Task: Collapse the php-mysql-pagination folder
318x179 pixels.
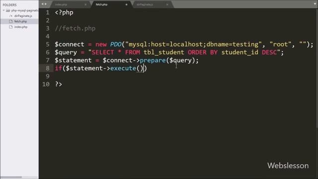Action: click(3, 10)
